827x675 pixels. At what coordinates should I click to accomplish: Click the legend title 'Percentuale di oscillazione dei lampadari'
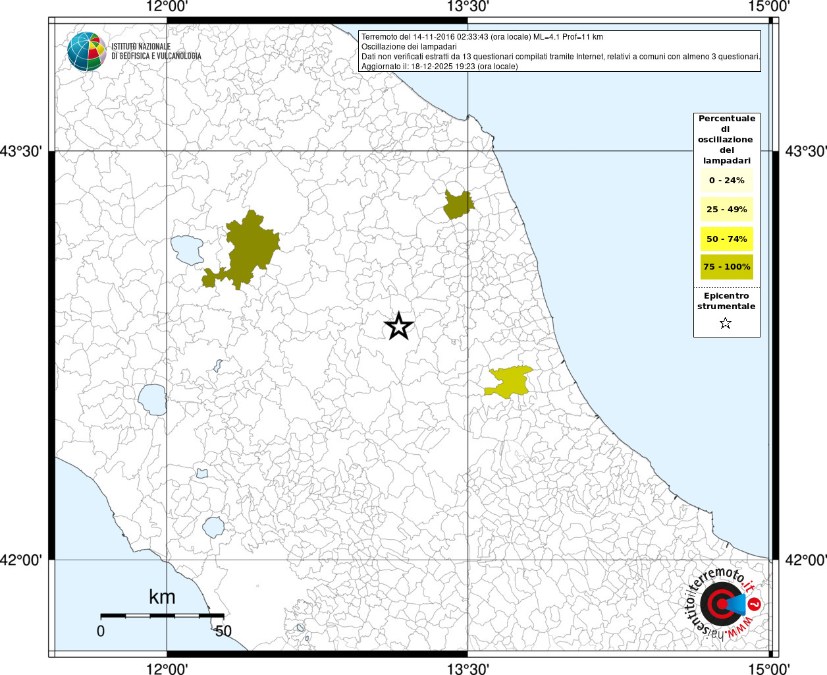coord(727,140)
